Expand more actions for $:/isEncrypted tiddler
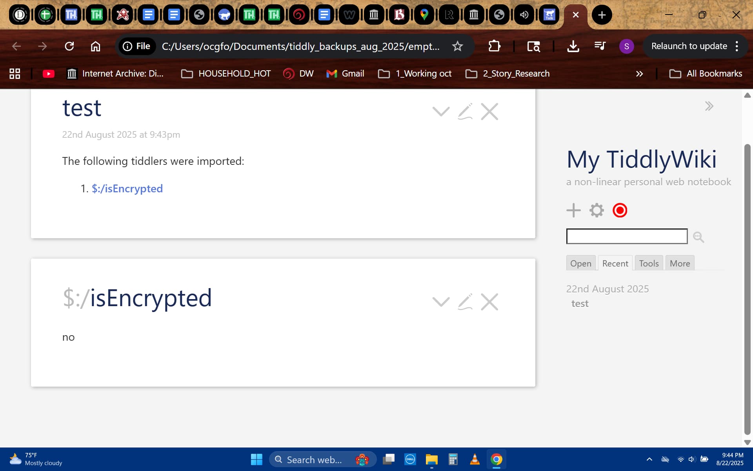753x471 pixels. pyautogui.click(x=441, y=302)
